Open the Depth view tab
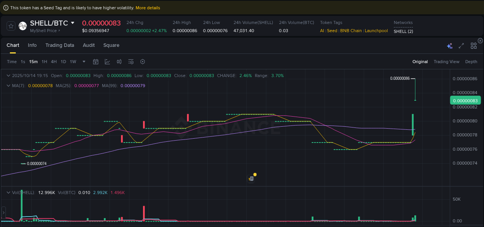 click(471, 62)
